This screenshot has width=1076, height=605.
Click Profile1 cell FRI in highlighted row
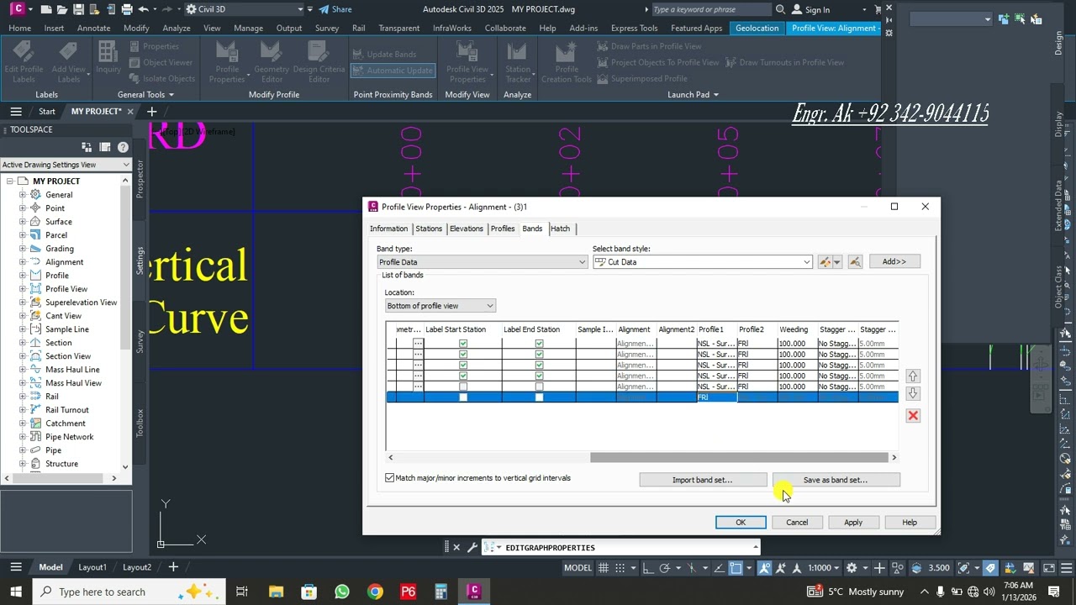point(716,397)
